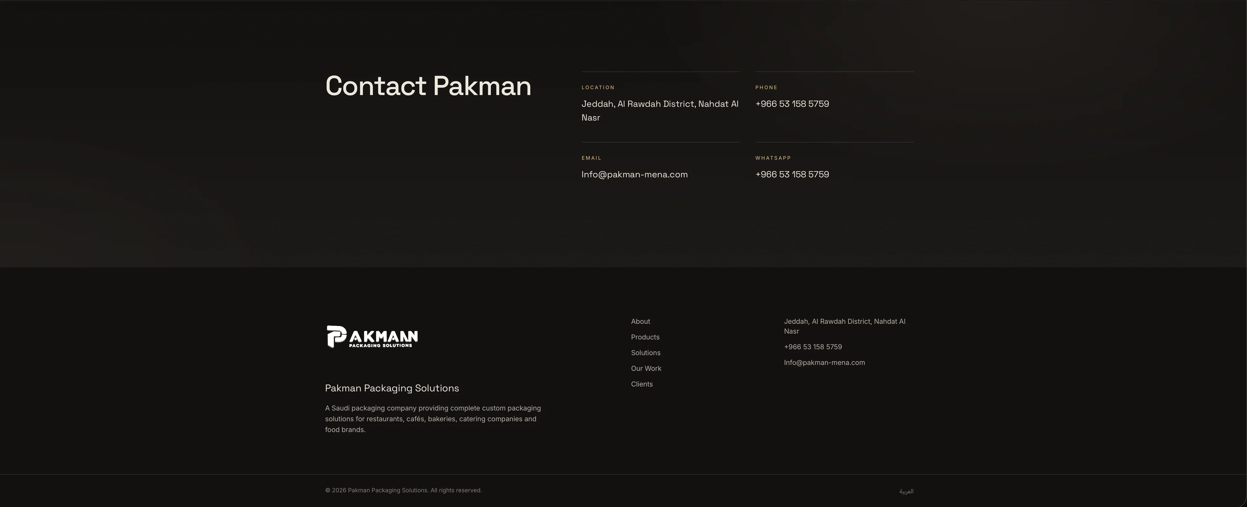Open the About footer link
Viewport: 1247px width, 507px height.
[640, 321]
